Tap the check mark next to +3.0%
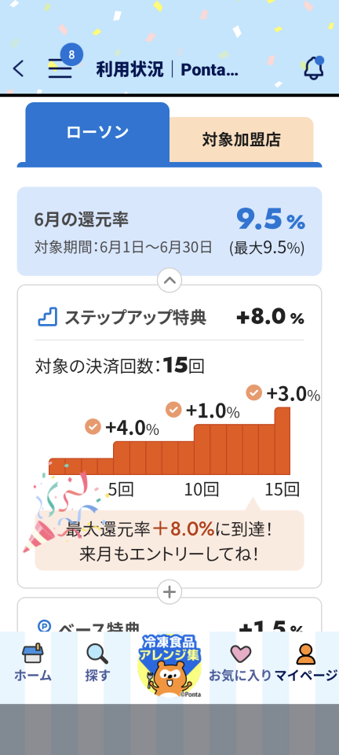 click(x=254, y=392)
